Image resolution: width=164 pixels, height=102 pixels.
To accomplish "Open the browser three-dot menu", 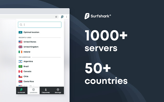I will (x=67, y=17).
